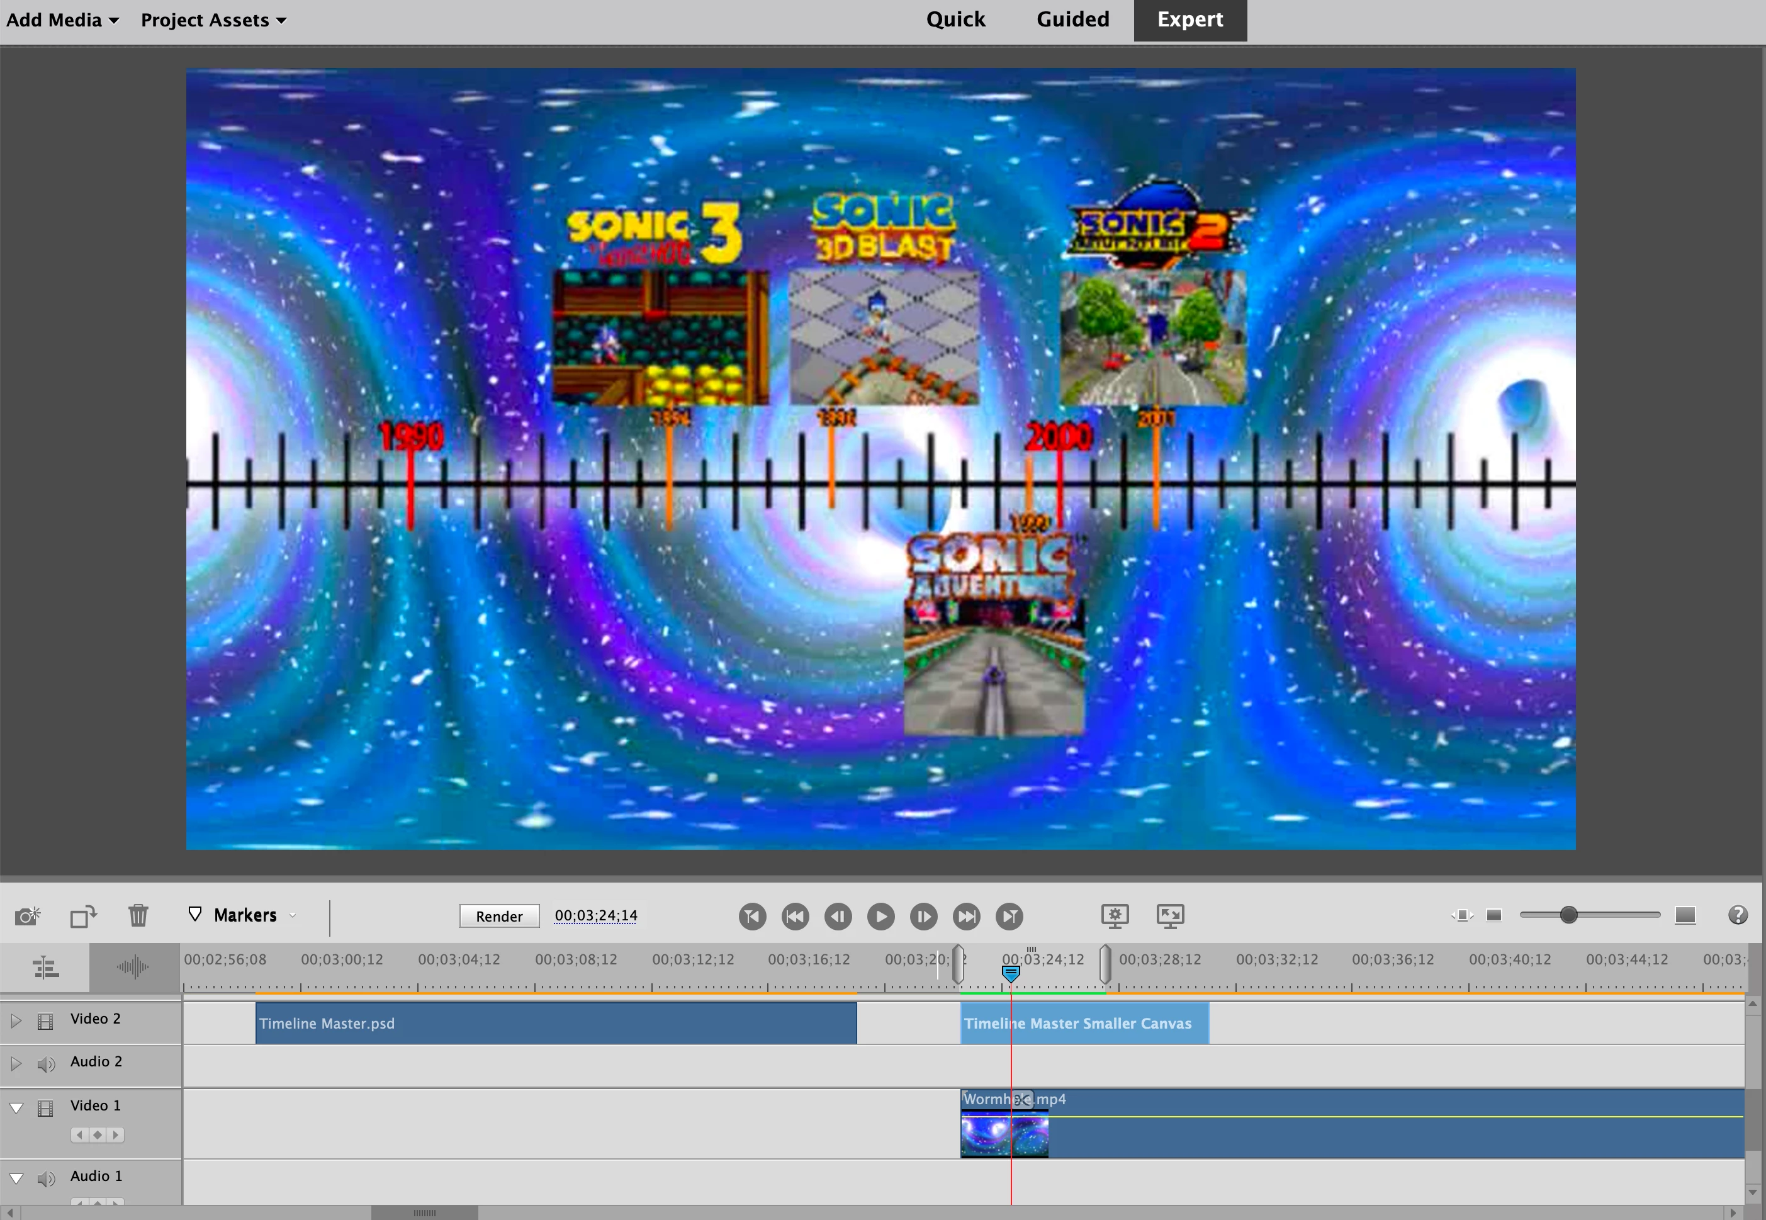This screenshot has width=1766, height=1220.
Task: Select the Timeline Master.psd clip
Action: (x=556, y=1024)
